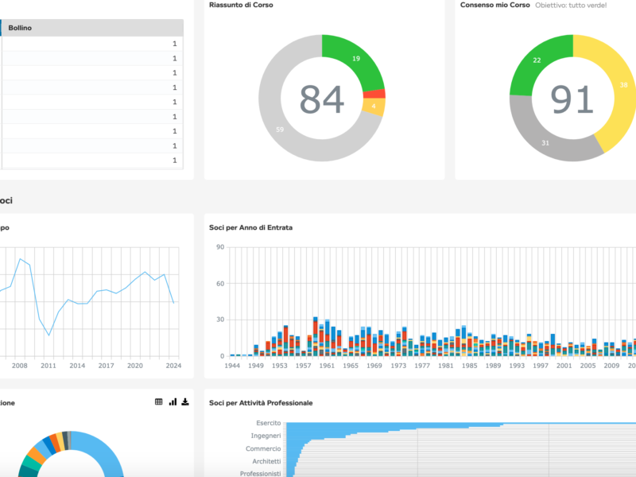Click the Consenso mio Corso title
Image resolution: width=636 pixels, height=477 pixels.
(494, 5)
